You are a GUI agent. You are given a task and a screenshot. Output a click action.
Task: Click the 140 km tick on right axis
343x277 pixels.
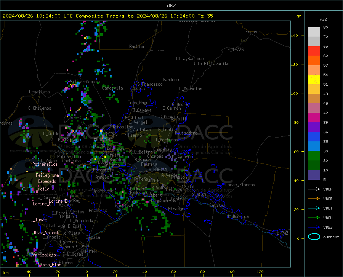point(295,35)
